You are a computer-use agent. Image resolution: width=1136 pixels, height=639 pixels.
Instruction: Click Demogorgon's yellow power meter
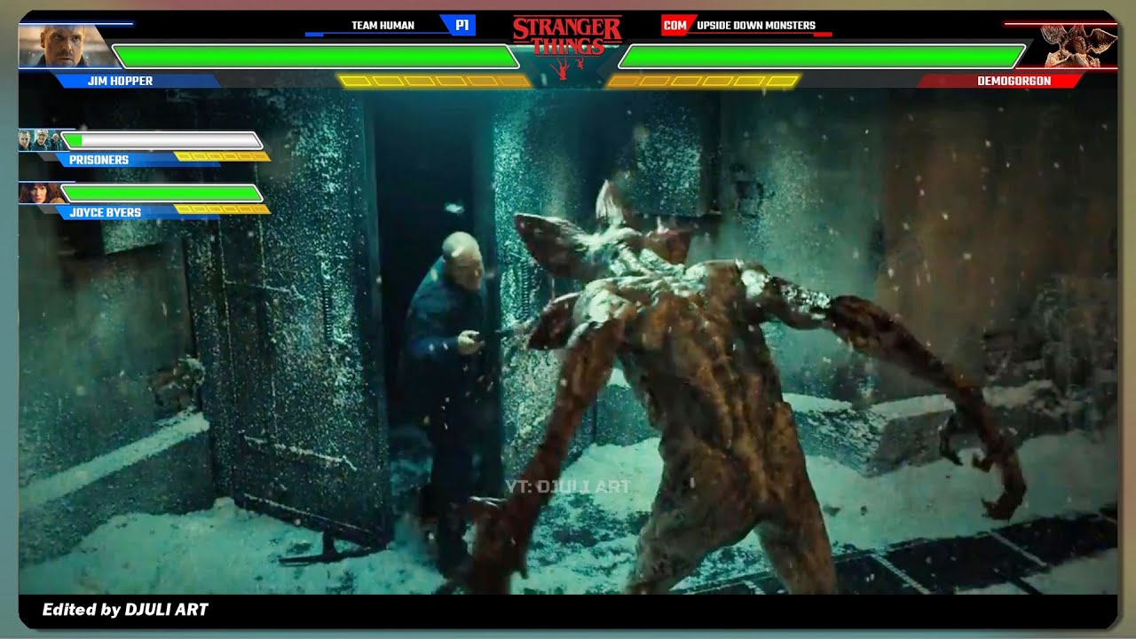tap(704, 81)
